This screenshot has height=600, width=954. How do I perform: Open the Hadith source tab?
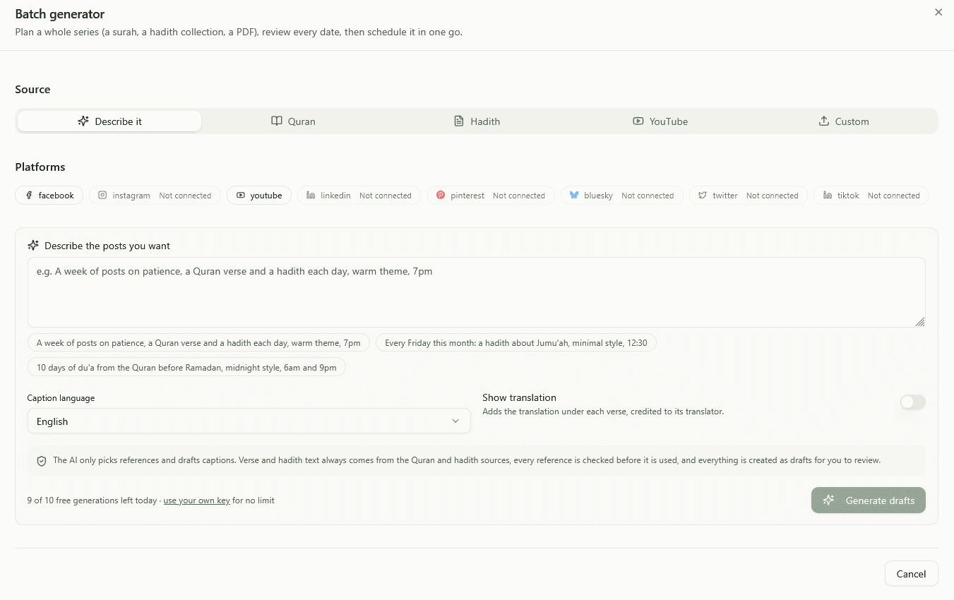477,121
